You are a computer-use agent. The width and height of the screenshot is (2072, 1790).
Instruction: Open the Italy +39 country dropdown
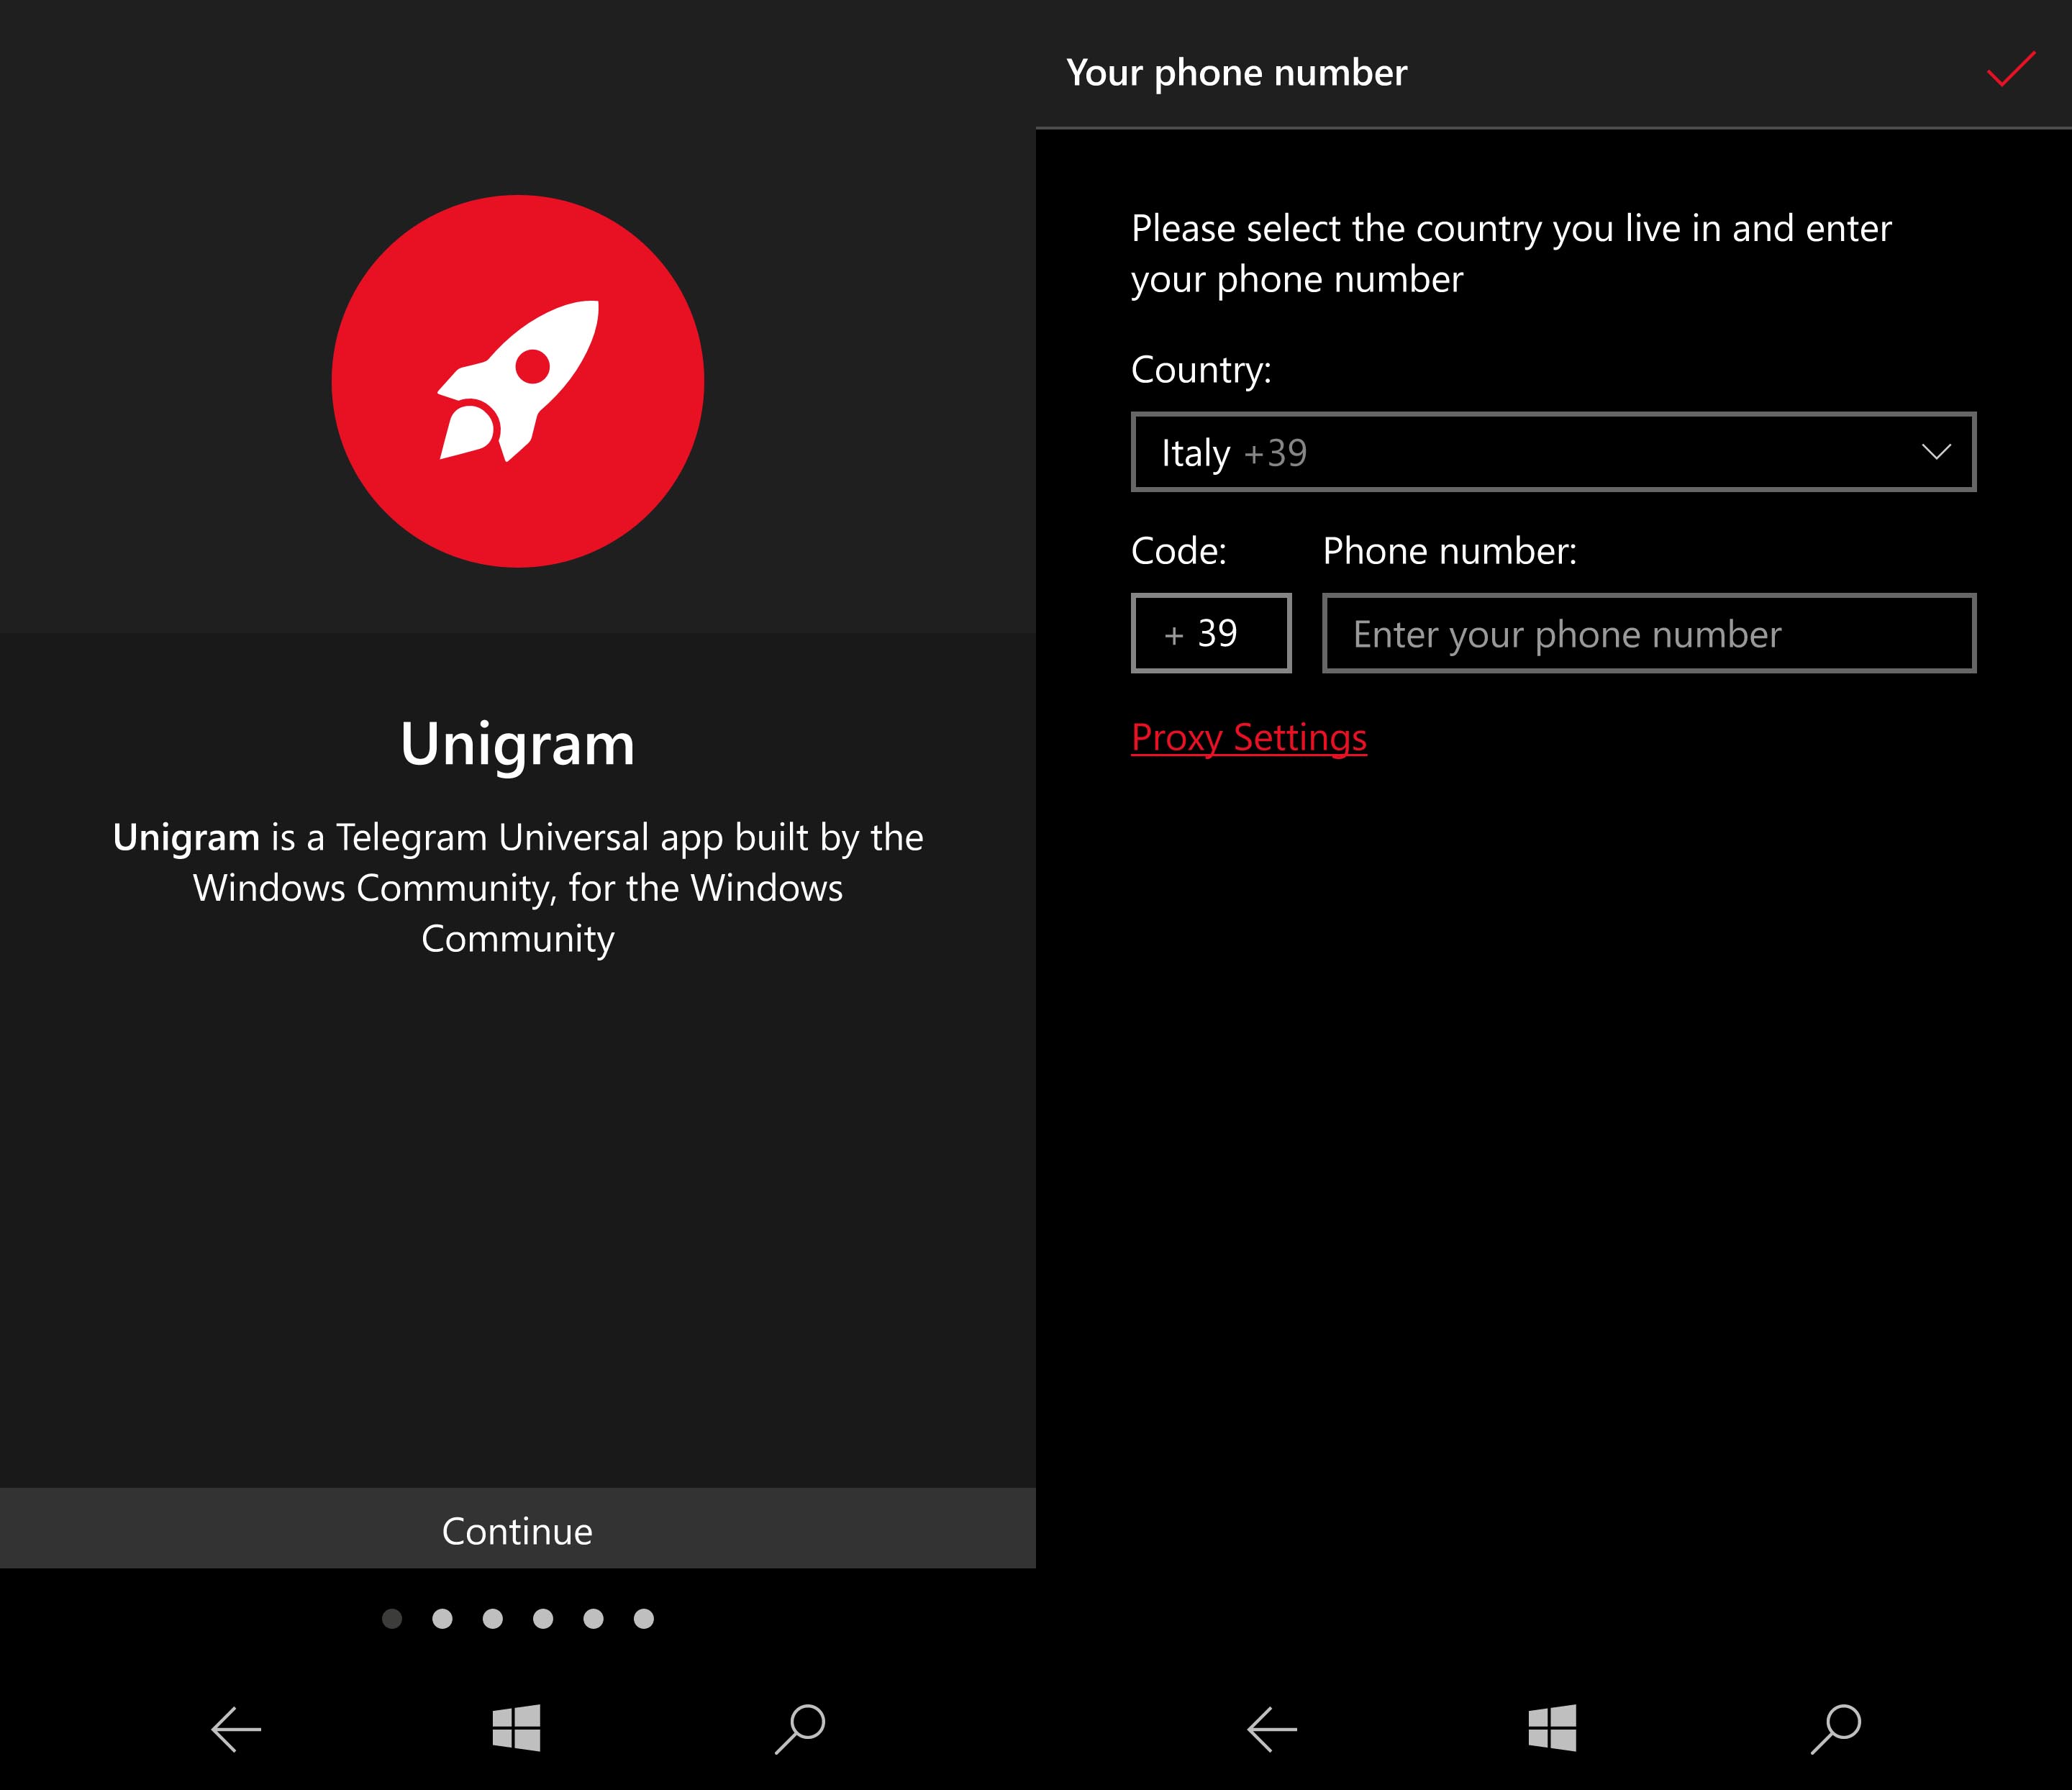[x=1553, y=452]
